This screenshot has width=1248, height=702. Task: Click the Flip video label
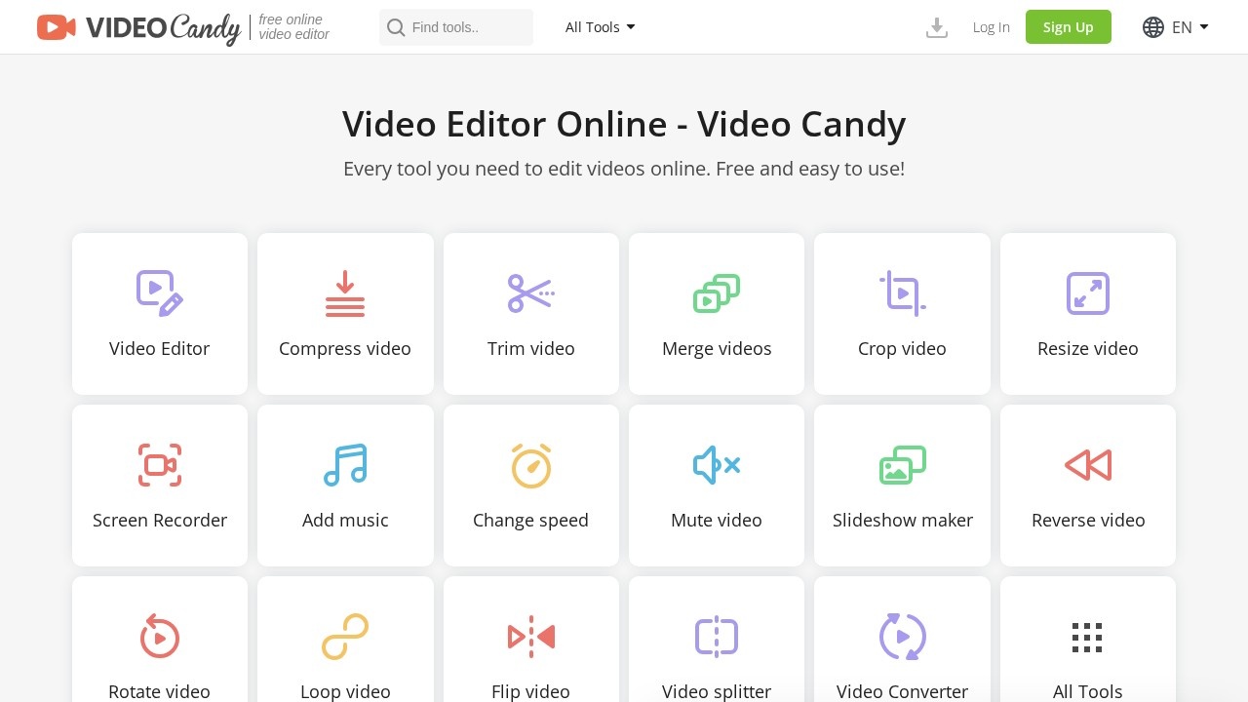pyautogui.click(x=531, y=691)
